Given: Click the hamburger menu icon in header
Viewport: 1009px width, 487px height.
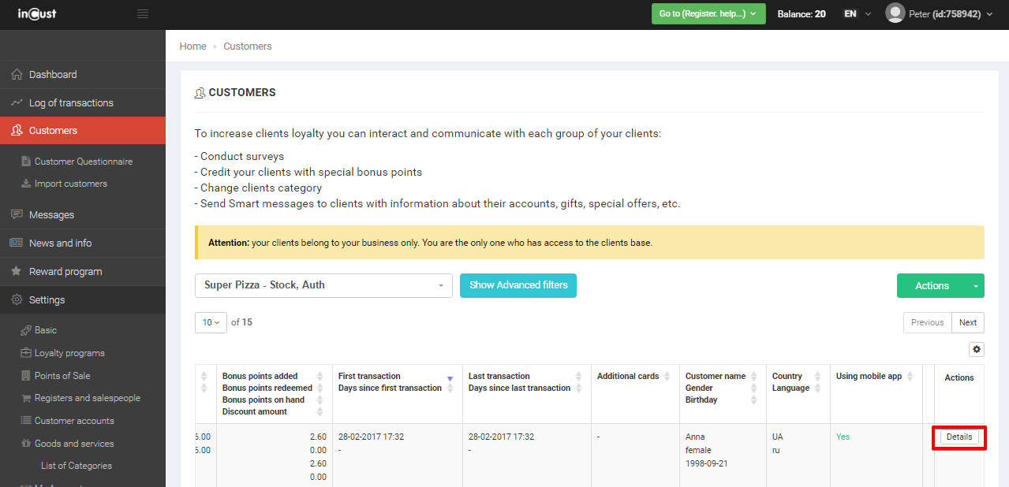Looking at the screenshot, I should (x=143, y=14).
